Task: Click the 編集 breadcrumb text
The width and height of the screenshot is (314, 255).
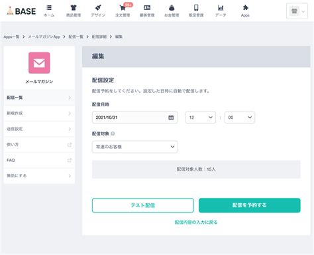Action: click(119, 37)
